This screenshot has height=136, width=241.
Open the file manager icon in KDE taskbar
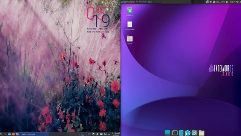coord(9,134)
